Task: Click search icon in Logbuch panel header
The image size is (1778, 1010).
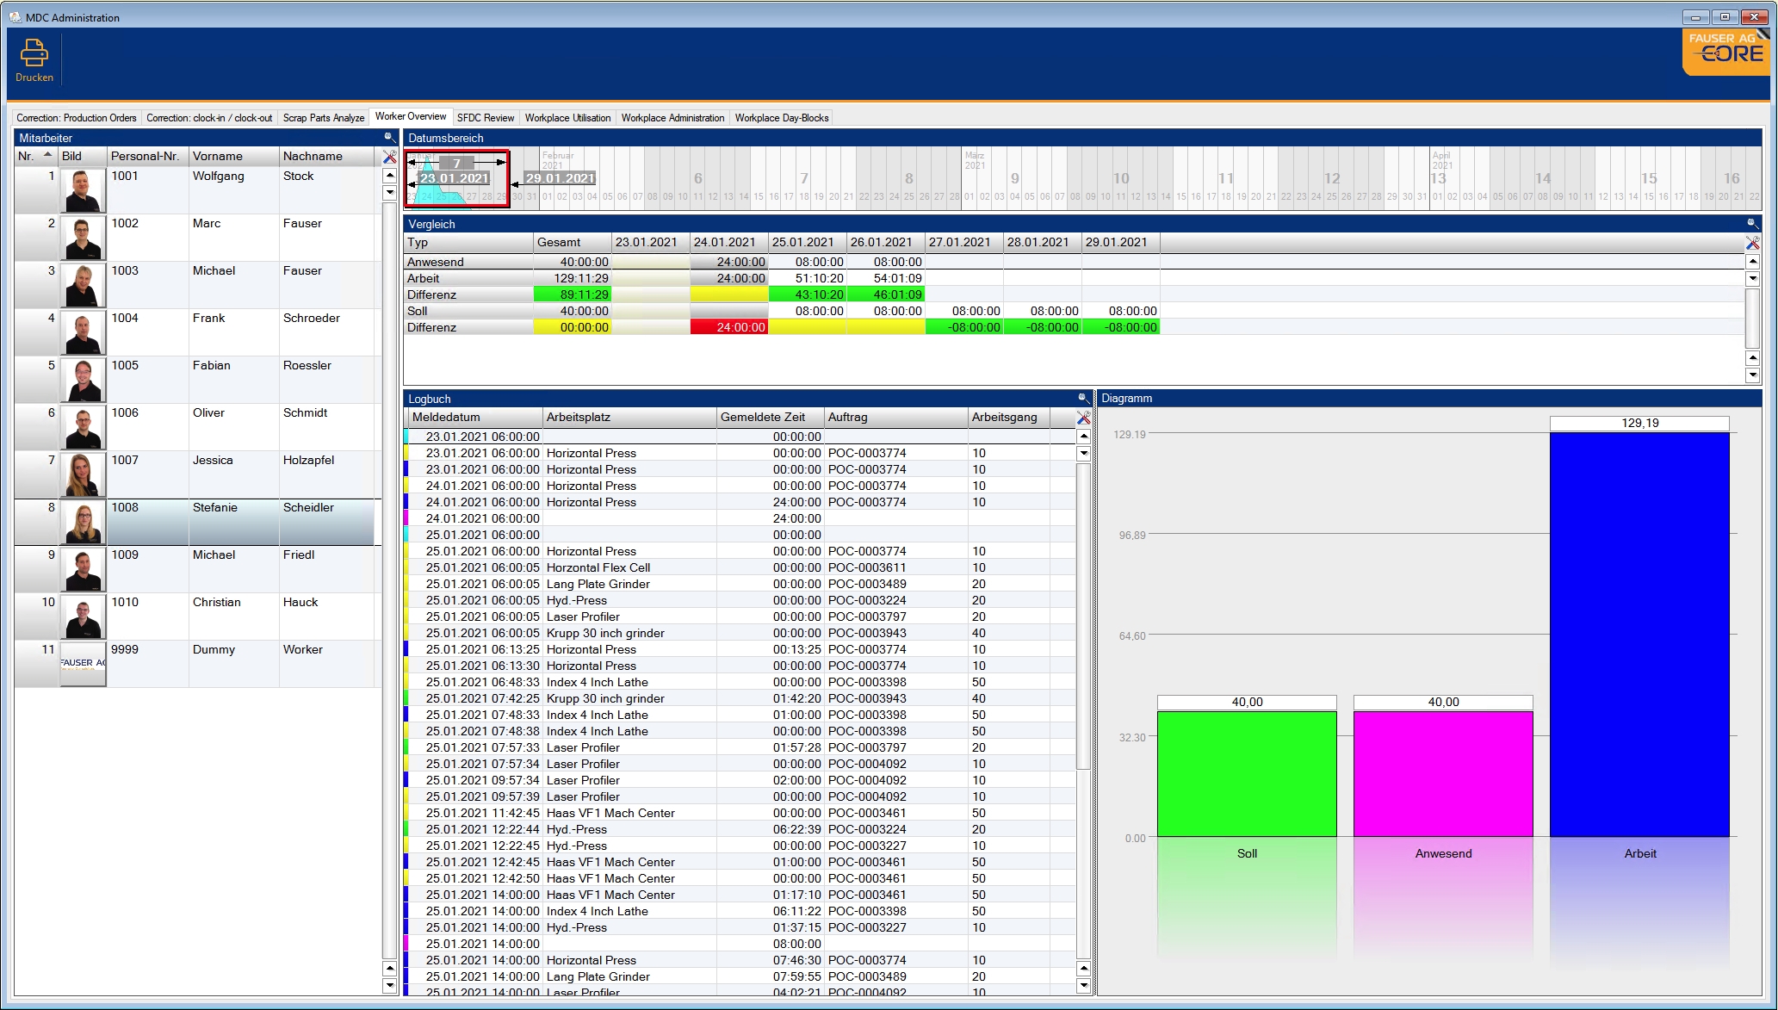Action: 1082,399
